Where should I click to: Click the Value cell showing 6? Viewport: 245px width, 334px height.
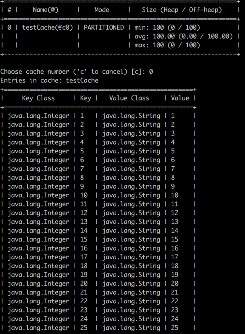[173, 160]
